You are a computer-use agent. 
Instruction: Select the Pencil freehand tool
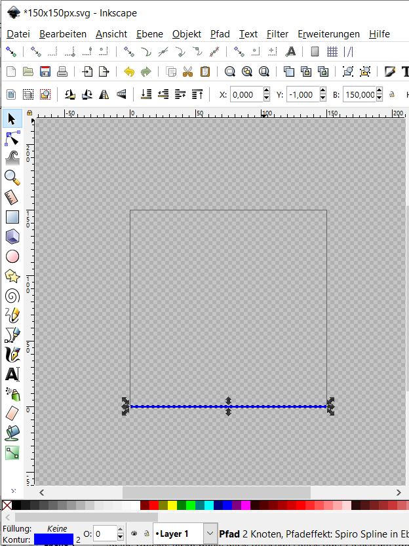[x=12, y=315]
